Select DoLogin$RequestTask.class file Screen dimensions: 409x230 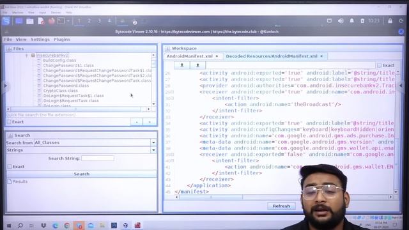[71, 101]
